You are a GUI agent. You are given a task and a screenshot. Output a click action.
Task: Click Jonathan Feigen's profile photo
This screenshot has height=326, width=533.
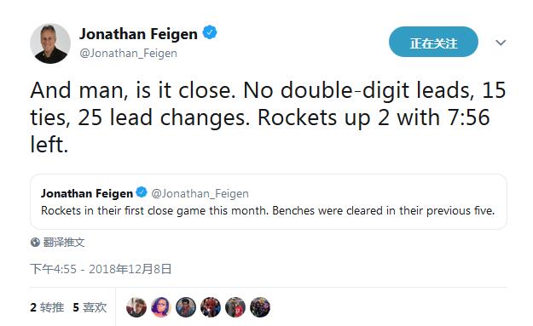(x=50, y=43)
